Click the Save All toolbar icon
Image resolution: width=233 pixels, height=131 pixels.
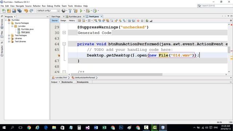19,11
